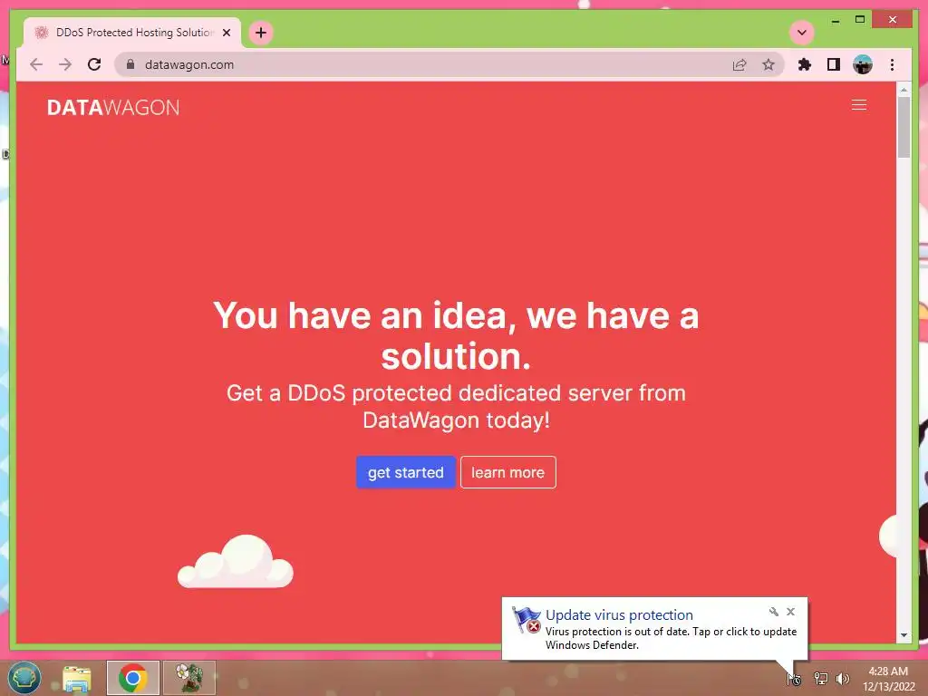
Task: Expand the tab search dropdown arrow
Action: (802, 33)
